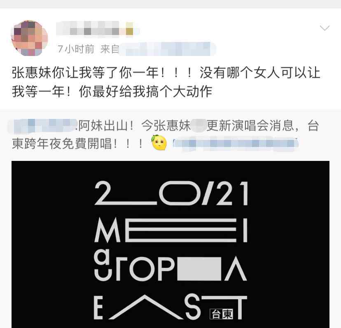
Task: Click the "EAST" wordmark on the poster
Action: tap(170, 307)
